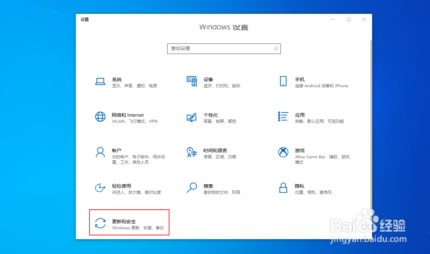Maximize the Settings window
The width and height of the screenshot is (430, 254).
pos(349,19)
